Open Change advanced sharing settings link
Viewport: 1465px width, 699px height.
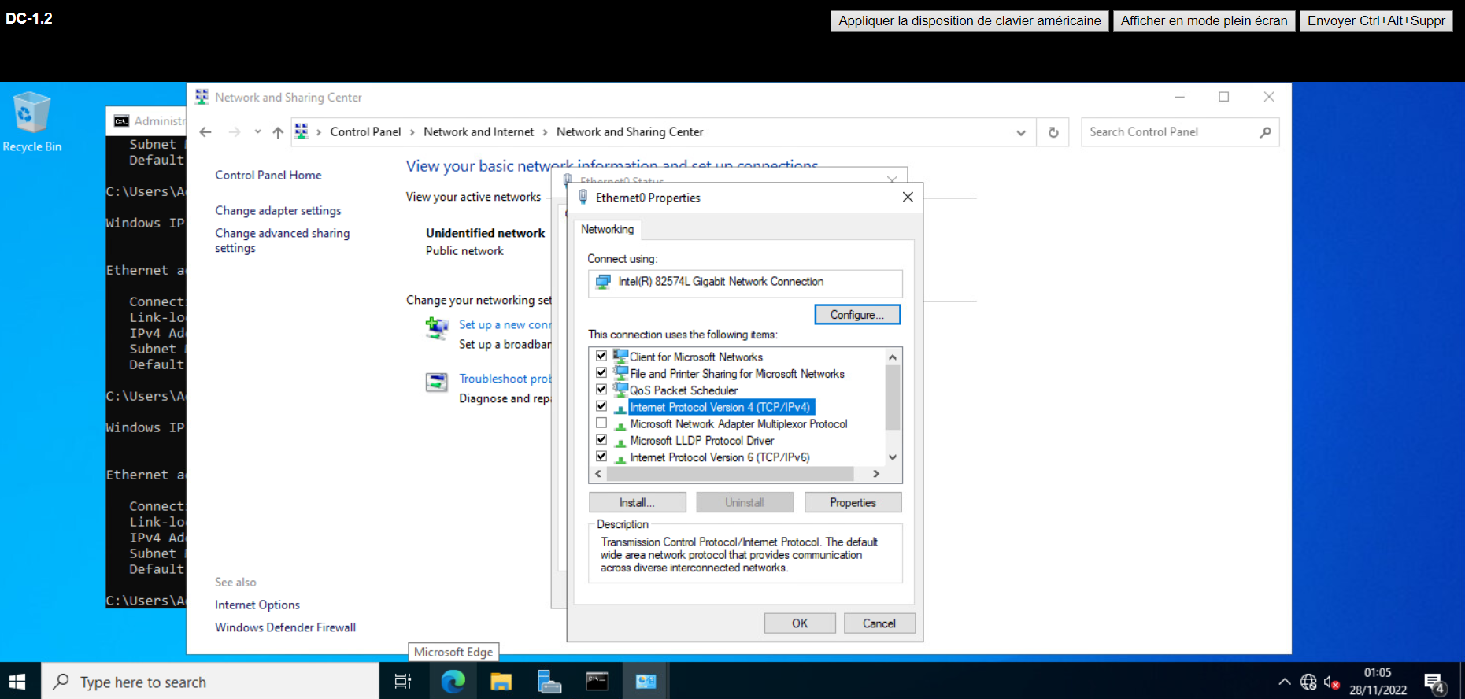(283, 241)
